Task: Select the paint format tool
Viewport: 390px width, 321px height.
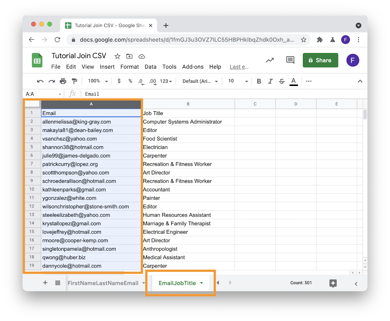Action: pos(74,81)
